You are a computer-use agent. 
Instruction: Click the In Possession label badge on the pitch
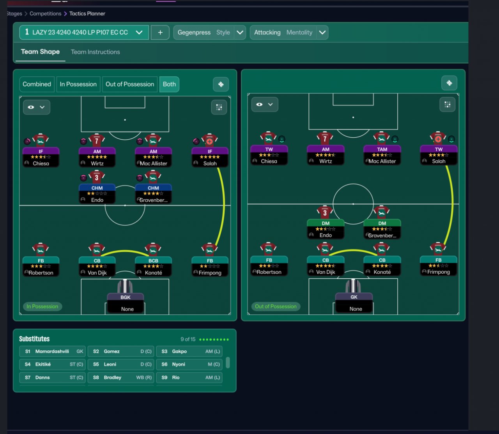(x=42, y=306)
